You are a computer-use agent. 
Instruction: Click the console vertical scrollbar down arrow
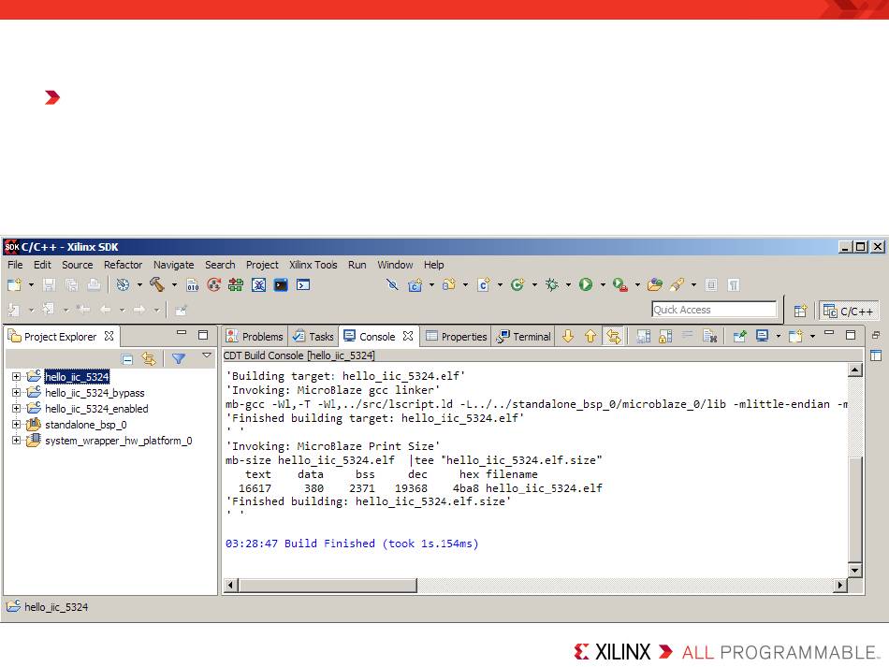coord(854,570)
